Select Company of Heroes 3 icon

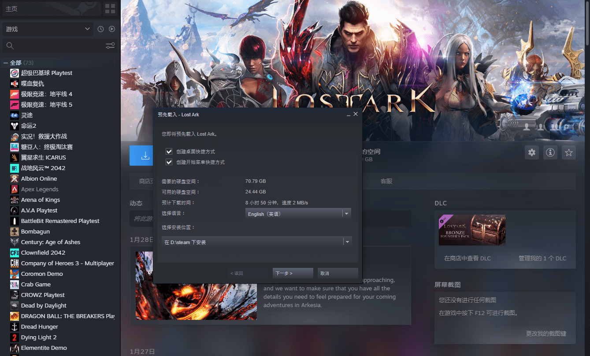pos(15,263)
